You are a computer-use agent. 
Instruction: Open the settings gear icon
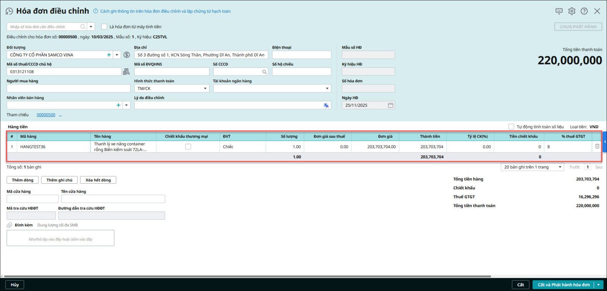coord(572,11)
